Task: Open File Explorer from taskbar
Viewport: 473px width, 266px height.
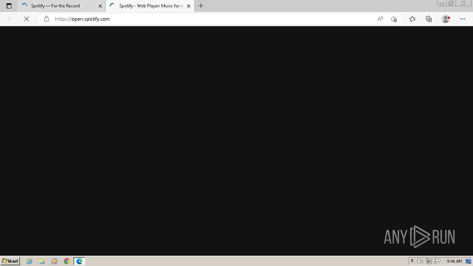Action: pyautogui.click(x=42, y=261)
